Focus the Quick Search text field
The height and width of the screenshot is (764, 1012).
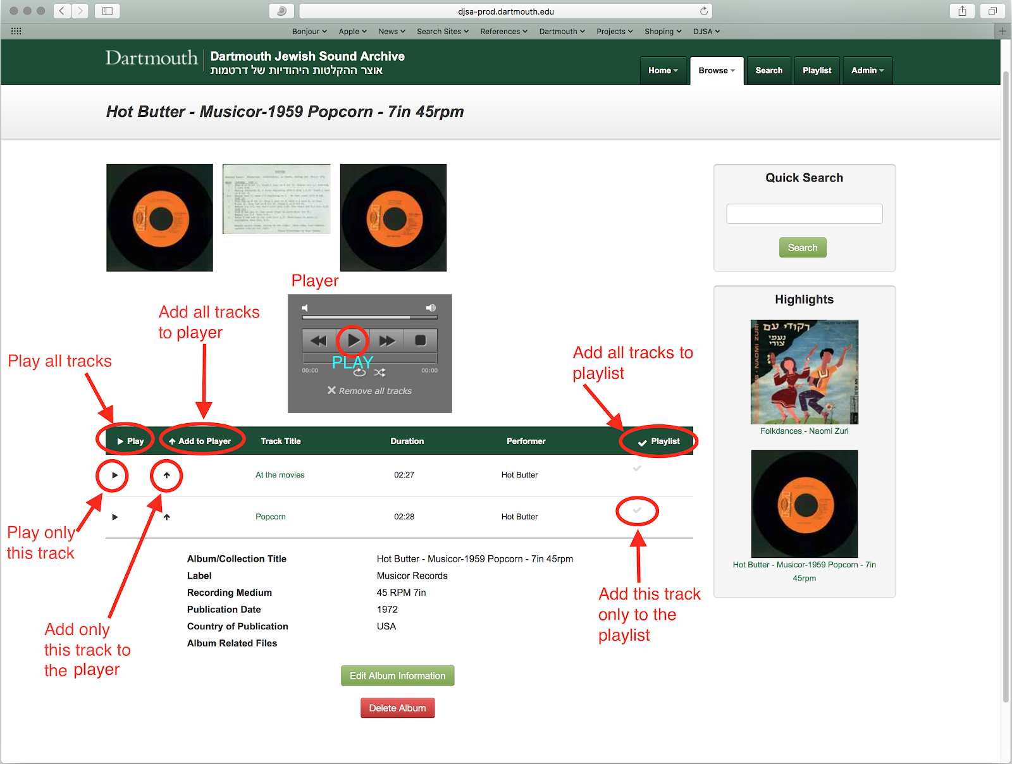(x=804, y=214)
